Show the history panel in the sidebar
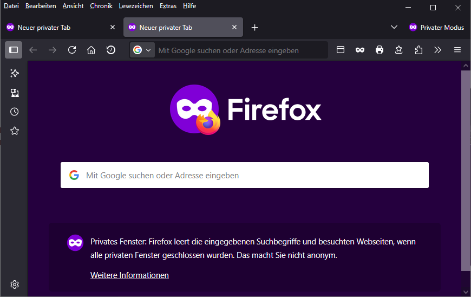The height and width of the screenshot is (297, 471). point(15,112)
